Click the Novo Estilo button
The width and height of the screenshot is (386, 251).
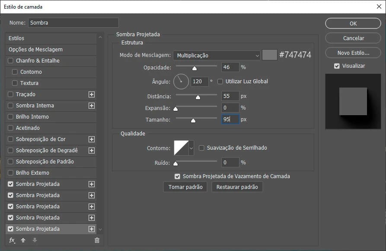coord(353,53)
